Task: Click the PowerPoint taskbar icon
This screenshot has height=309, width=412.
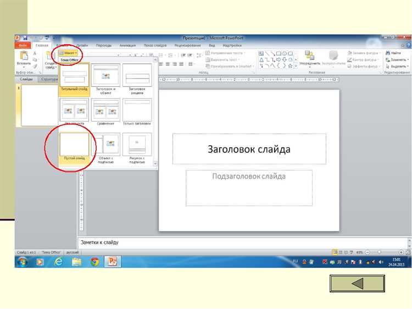Action: (x=113, y=262)
